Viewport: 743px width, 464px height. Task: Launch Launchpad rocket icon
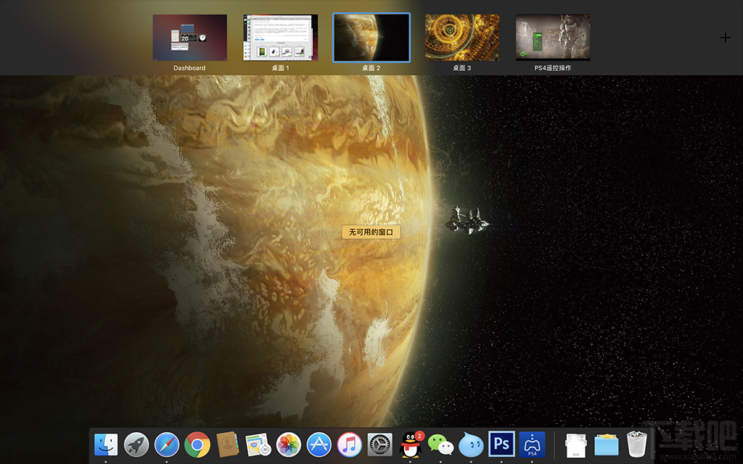click(136, 444)
